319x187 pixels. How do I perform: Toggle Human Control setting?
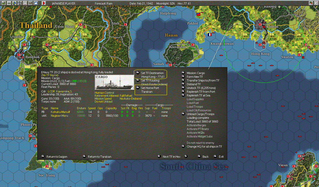coord(104,93)
